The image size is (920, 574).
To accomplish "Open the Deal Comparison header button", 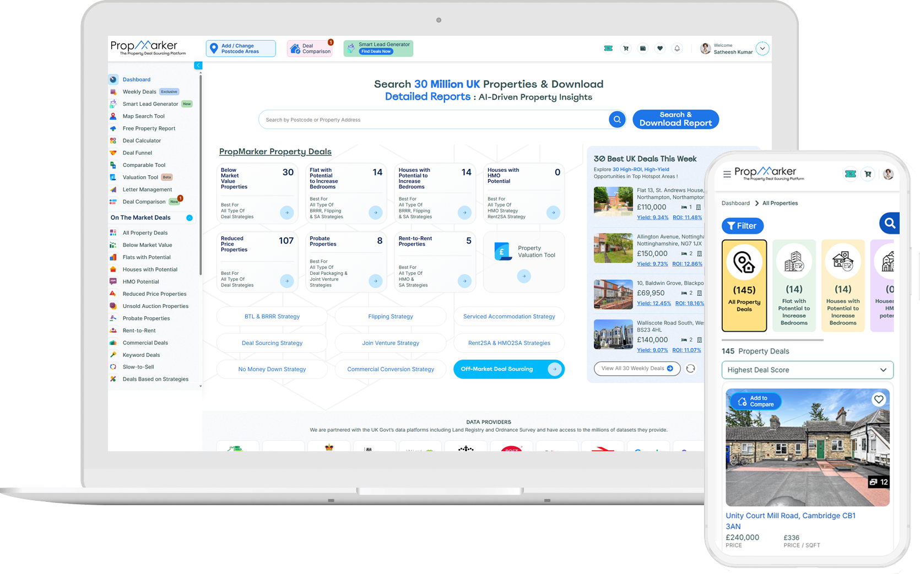I will [x=310, y=48].
